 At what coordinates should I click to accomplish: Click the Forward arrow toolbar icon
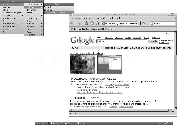(79, 23)
